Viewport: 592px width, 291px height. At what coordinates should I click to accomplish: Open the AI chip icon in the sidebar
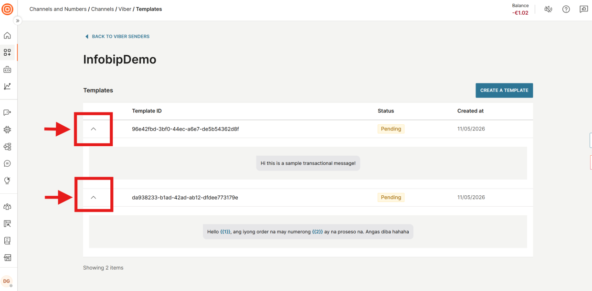point(7,130)
